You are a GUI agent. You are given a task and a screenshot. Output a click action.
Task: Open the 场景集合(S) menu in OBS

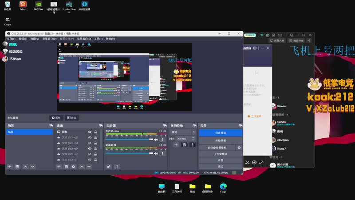click(84, 39)
